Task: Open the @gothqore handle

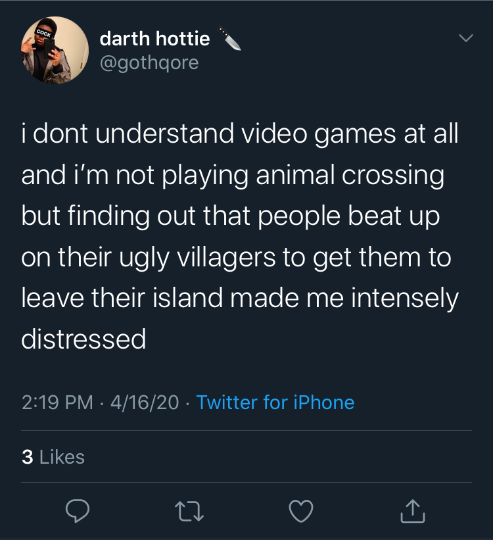Action: click(149, 62)
